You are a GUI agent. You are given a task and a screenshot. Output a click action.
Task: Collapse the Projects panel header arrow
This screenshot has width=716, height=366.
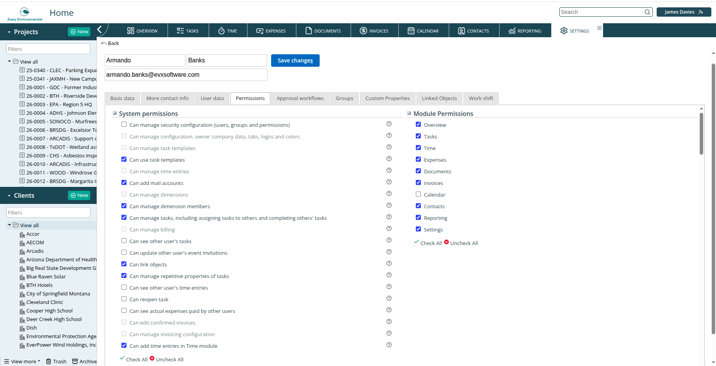[9, 32]
